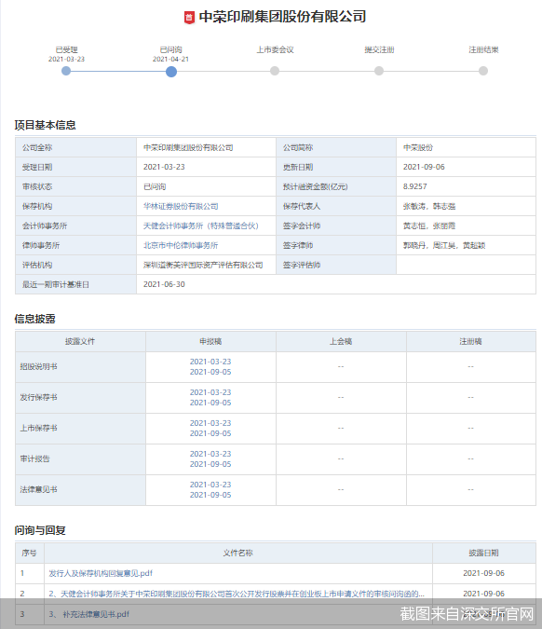Open 发行人及保荐机构回复意见.pdf file
Screen dimensions: 542x629
tap(101, 573)
